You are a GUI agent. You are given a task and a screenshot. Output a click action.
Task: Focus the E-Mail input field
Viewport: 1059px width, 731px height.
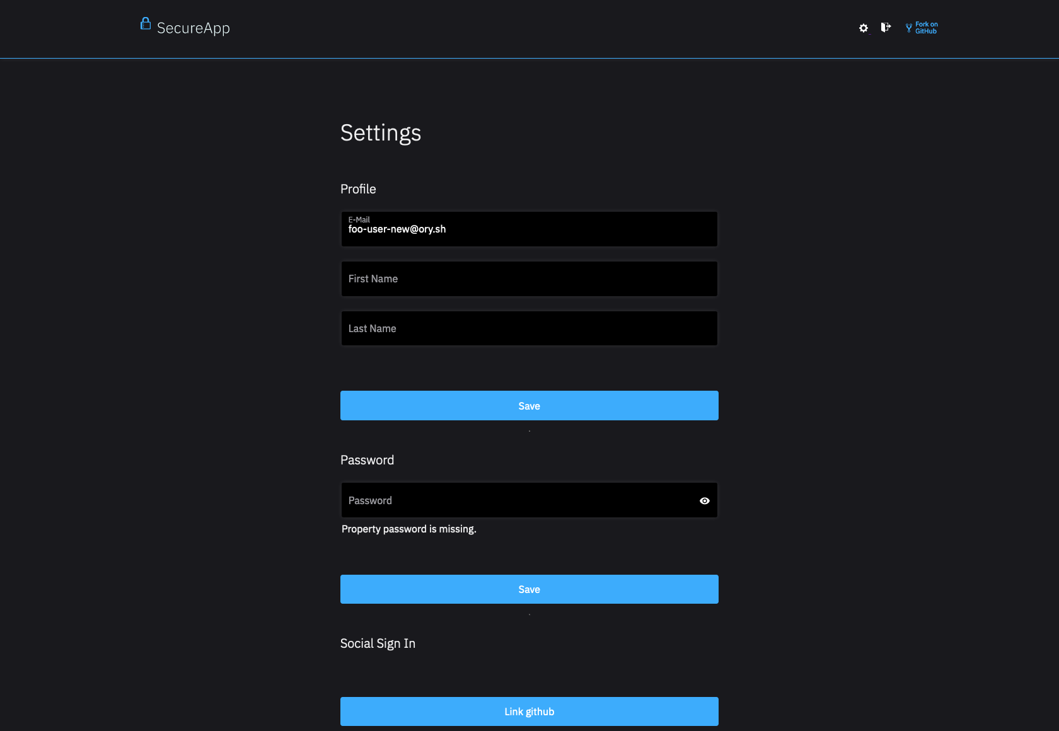point(529,229)
